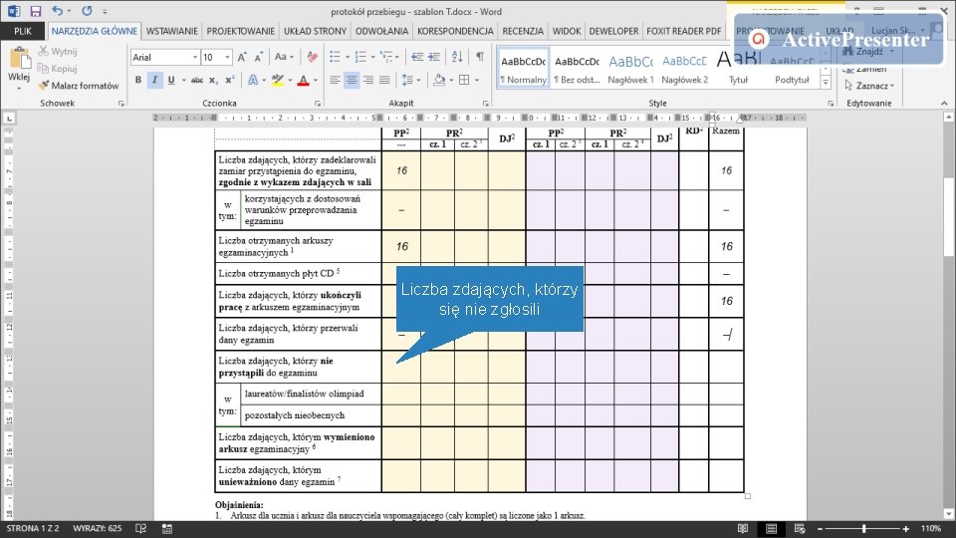Apply the Nagłówek 1 style

pyautogui.click(x=630, y=69)
